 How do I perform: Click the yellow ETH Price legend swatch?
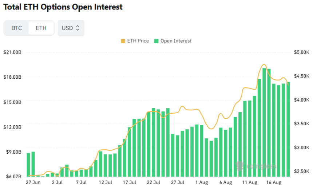(123, 41)
